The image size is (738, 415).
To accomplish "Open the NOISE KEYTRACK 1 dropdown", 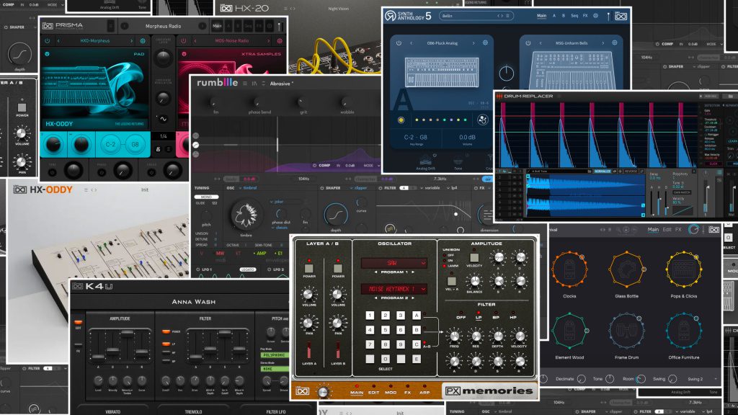I will point(394,288).
